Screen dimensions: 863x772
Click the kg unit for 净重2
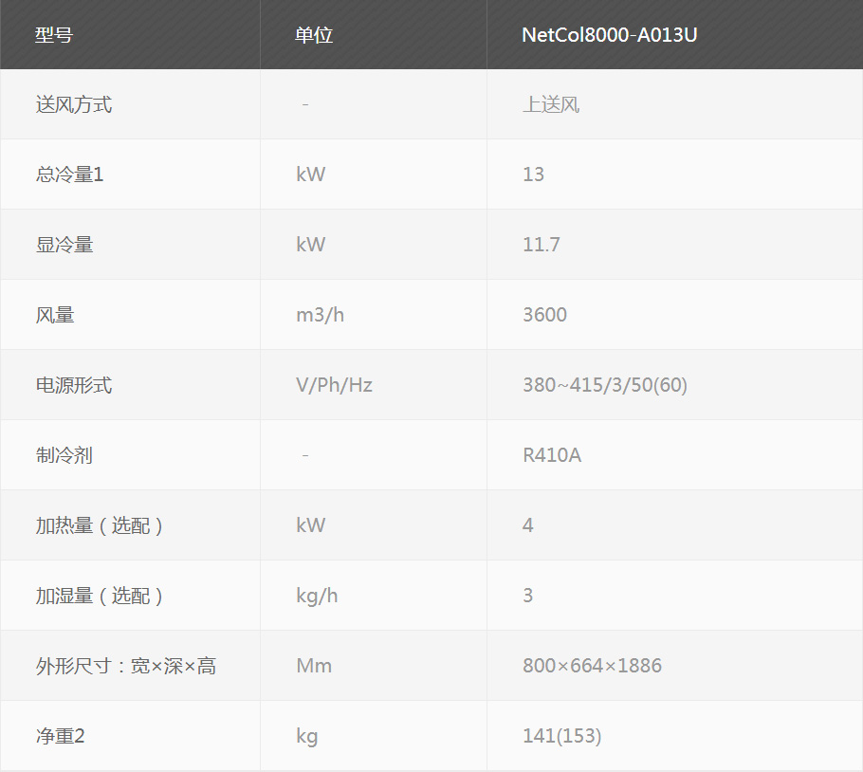pos(306,737)
